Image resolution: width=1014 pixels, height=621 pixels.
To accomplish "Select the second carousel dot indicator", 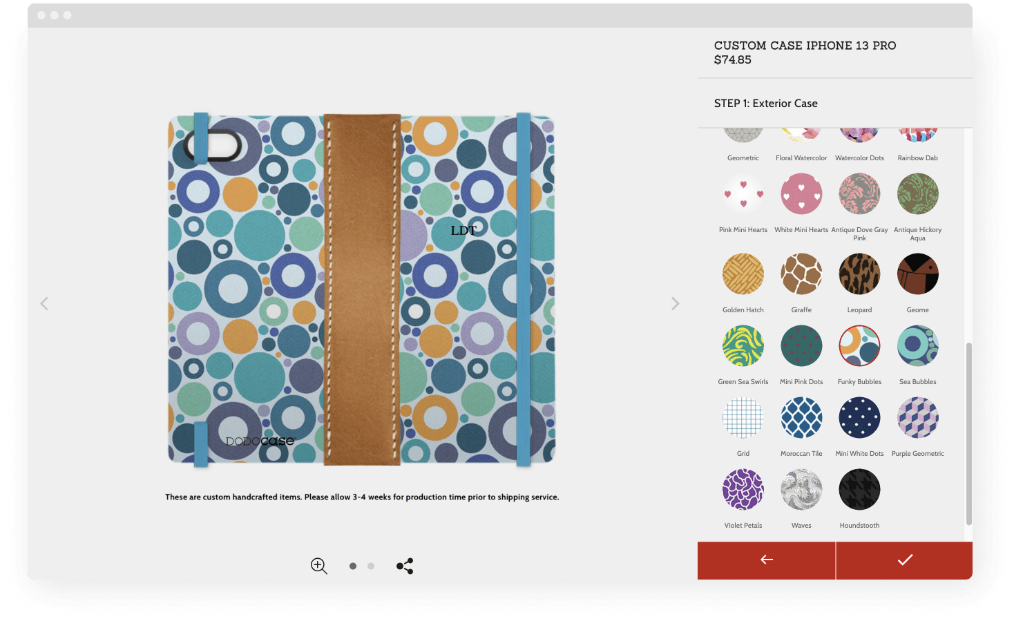I will (x=371, y=566).
